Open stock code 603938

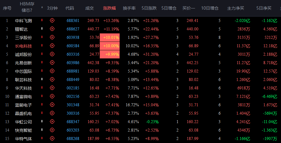(73, 38)
